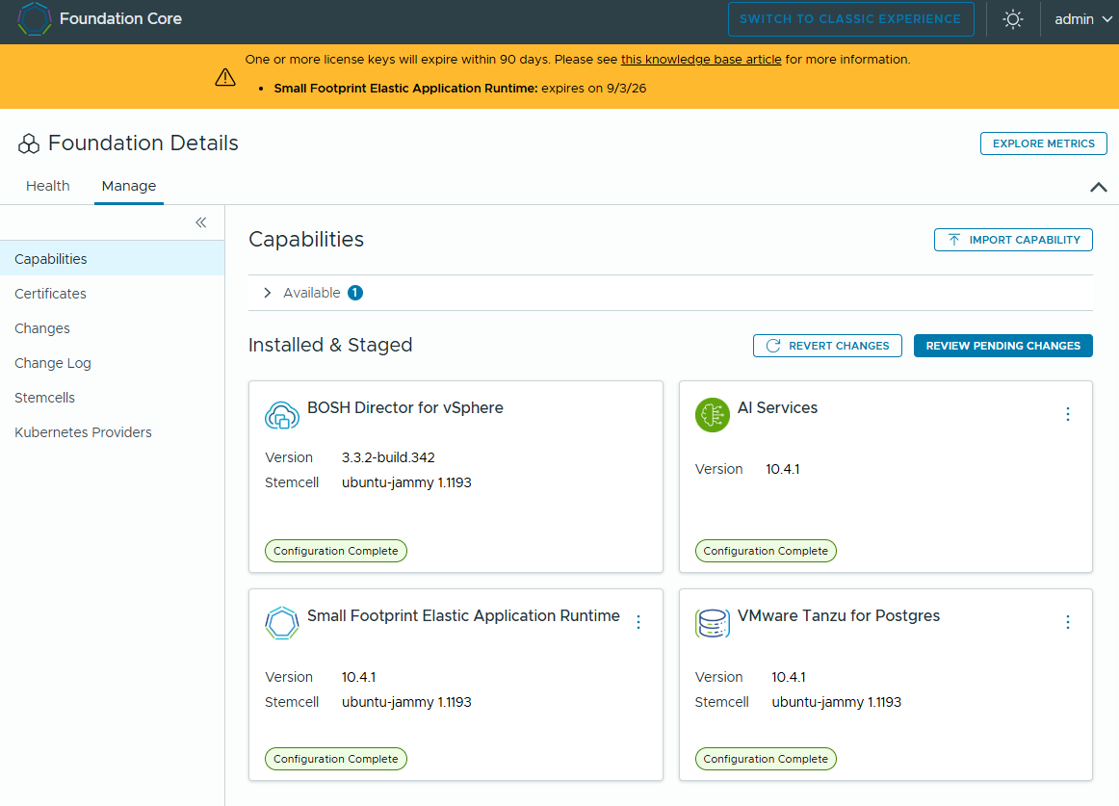Image resolution: width=1119 pixels, height=806 pixels.
Task: Click the Foundation Details hexagons icon
Action: coord(29,143)
